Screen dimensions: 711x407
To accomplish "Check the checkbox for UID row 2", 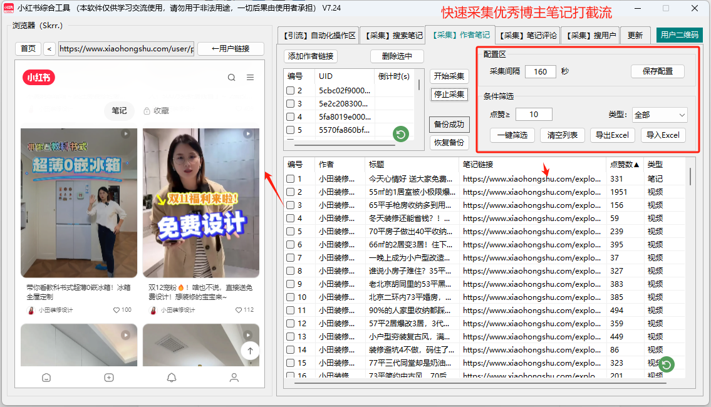I will [x=290, y=90].
